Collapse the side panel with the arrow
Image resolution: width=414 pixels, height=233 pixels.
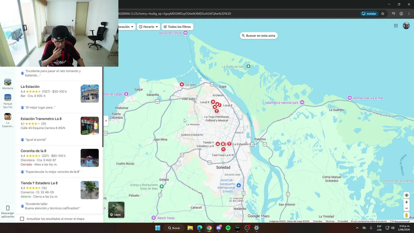[x=106, y=121]
